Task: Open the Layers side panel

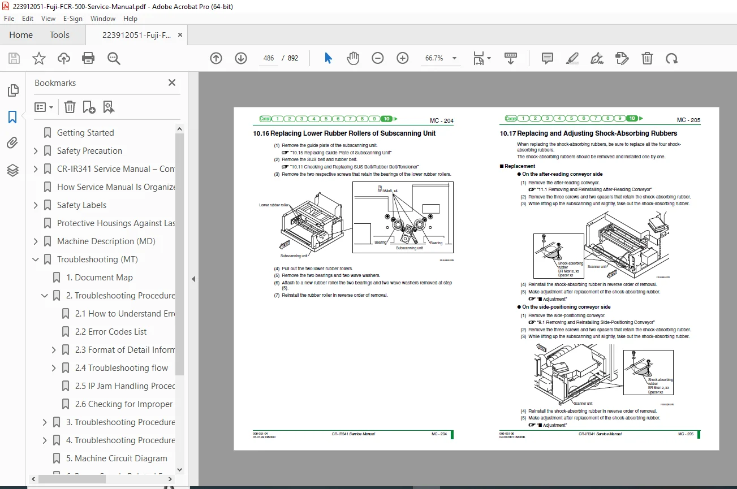Action: point(12,170)
